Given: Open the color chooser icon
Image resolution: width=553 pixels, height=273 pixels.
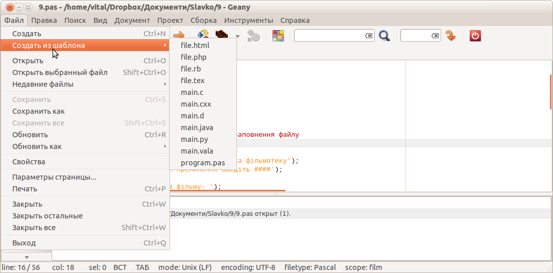Looking at the screenshot, I should (278, 36).
